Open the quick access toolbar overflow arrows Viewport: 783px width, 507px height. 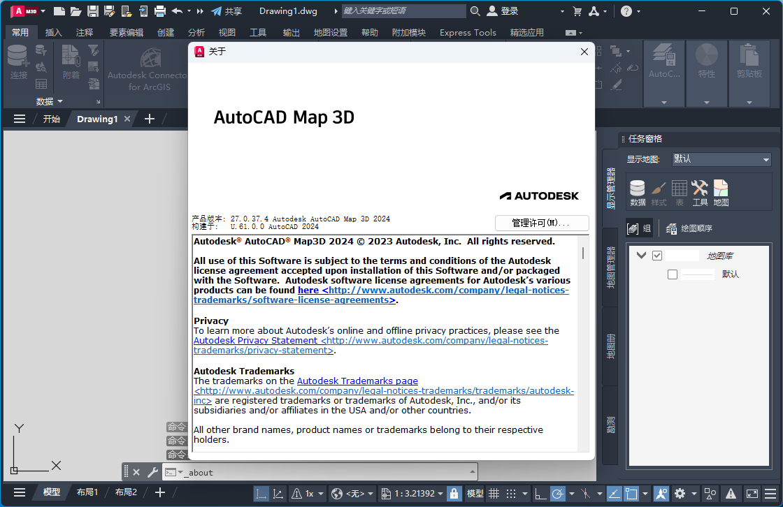tap(200, 11)
